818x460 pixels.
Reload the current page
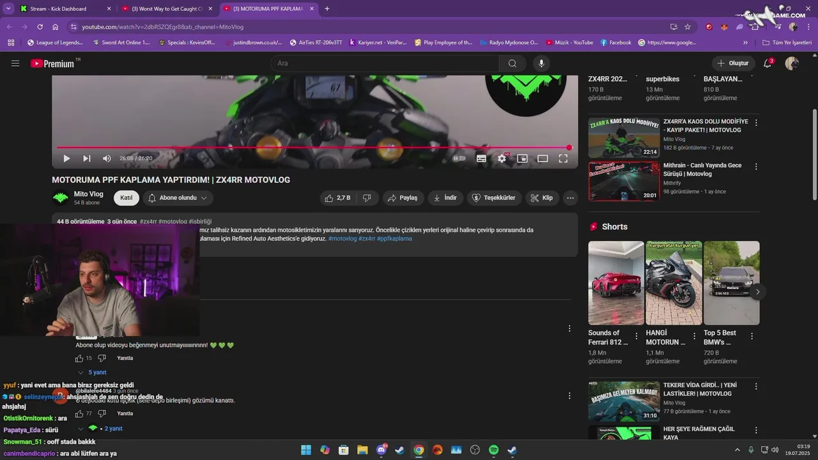(x=40, y=27)
